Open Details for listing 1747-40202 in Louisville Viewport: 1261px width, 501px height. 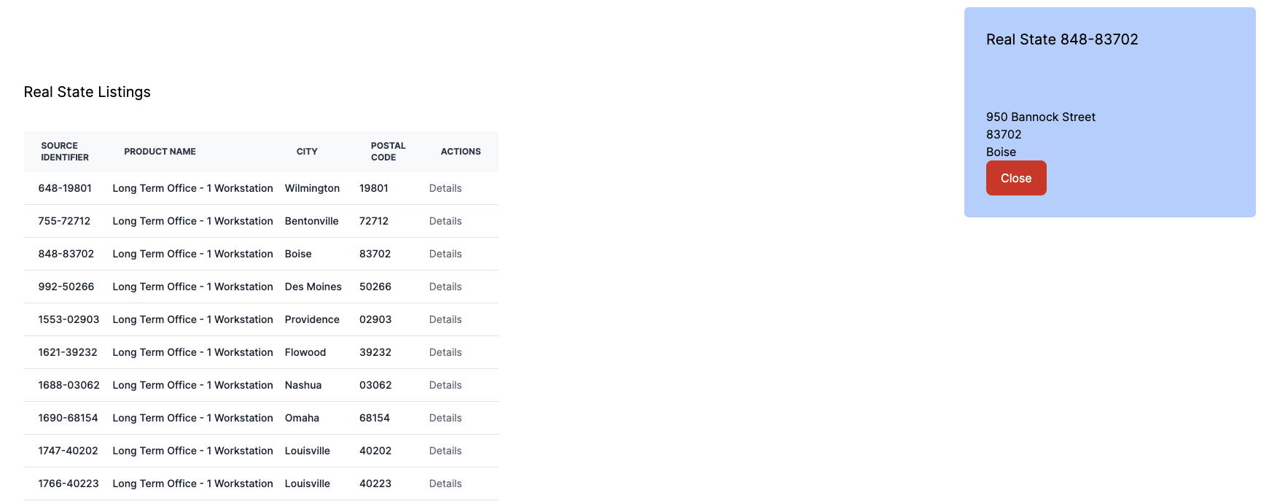click(x=445, y=451)
